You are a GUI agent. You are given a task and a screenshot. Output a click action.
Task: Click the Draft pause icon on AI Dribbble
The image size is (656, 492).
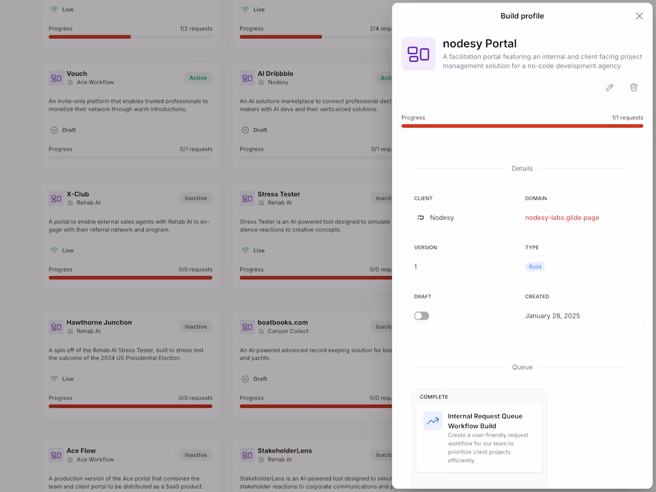(x=245, y=130)
